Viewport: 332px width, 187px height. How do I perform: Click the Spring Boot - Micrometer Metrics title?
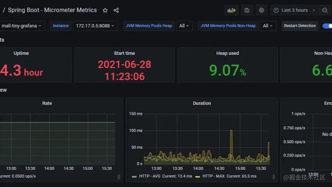[x=52, y=10]
